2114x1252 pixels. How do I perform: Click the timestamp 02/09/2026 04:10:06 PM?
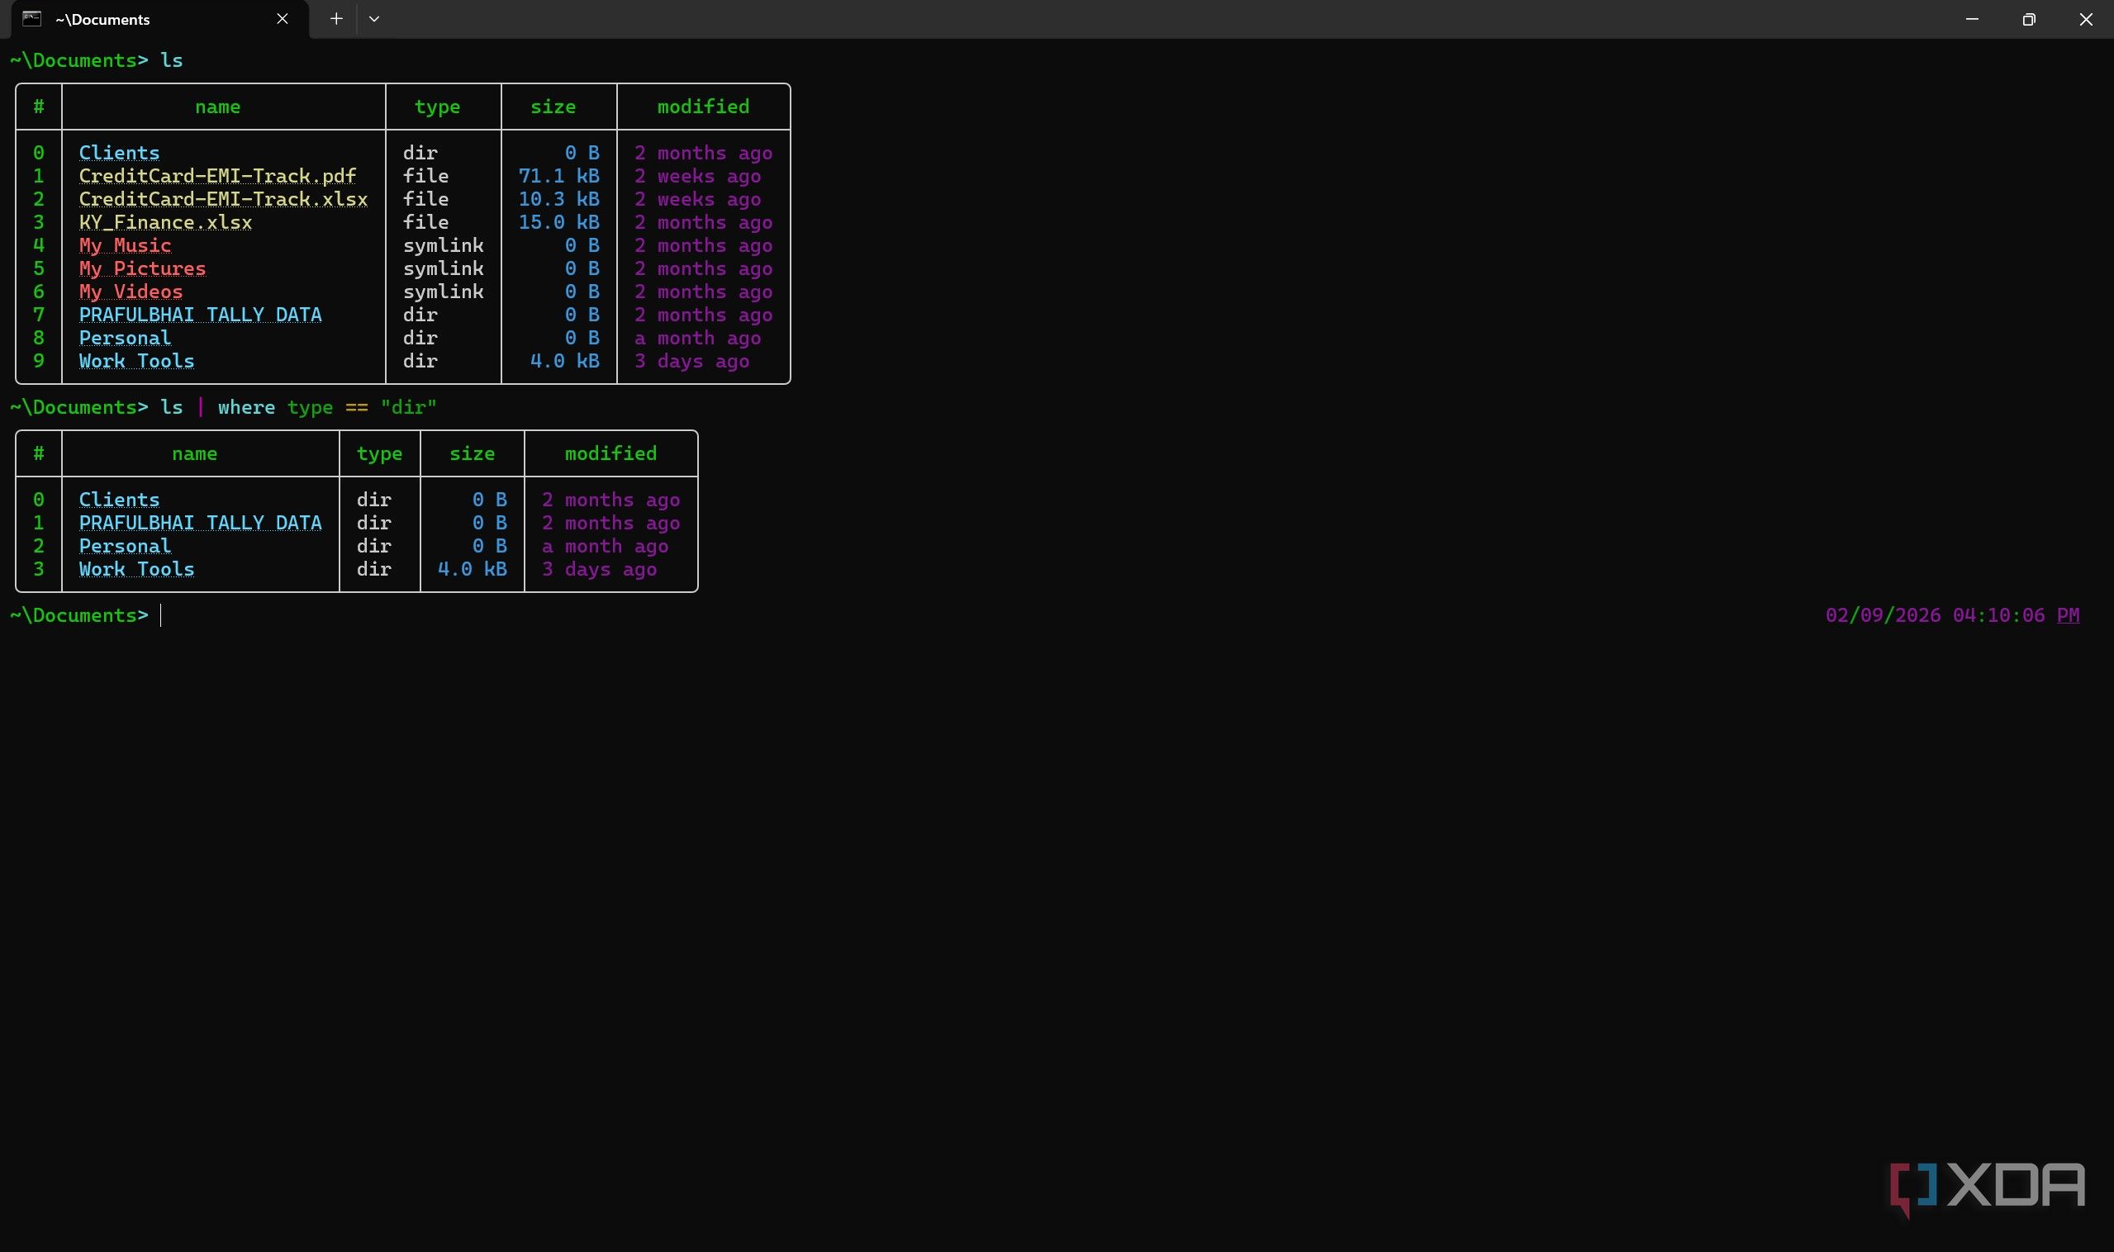point(1952,616)
